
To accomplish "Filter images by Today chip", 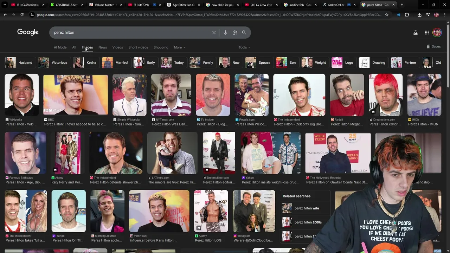I will (173, 63).
